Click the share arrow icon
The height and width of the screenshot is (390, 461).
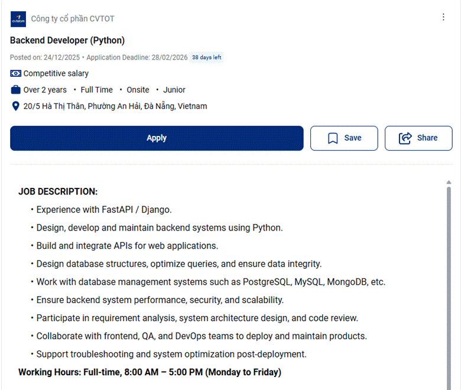[405, 138]
